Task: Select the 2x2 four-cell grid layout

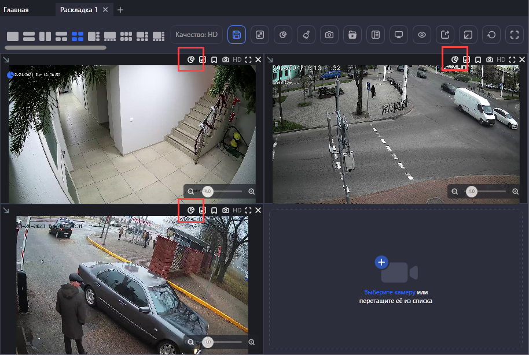Action: (78, 36)
